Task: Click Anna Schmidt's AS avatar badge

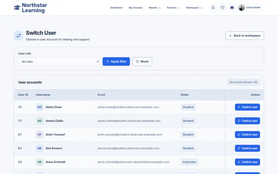Action: 40,162
